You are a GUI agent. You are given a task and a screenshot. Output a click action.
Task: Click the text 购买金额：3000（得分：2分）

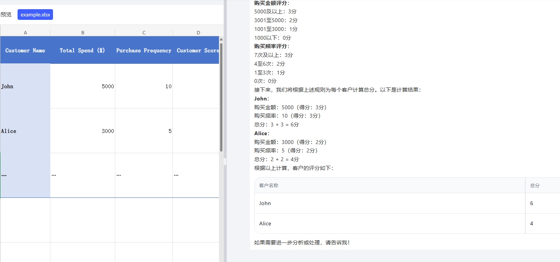(x=291, y=142)
